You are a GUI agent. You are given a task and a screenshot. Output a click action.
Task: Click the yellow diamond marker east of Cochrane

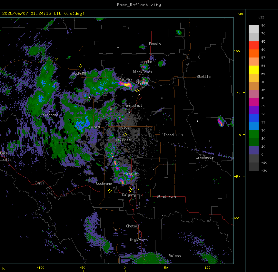coord(110,191)
